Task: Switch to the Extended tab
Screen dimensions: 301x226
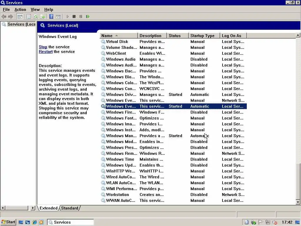Action: [49, 208]
